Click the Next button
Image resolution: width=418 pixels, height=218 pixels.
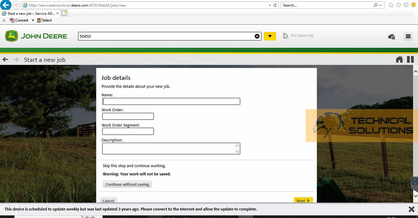point(303,201)
